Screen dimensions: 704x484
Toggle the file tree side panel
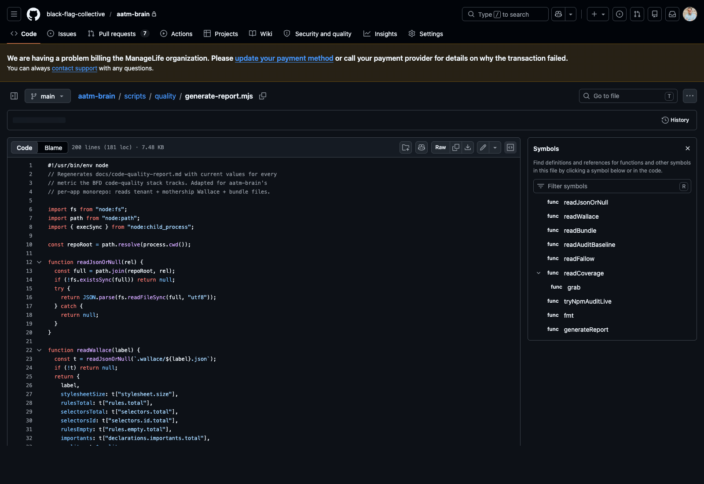[14, 96]
